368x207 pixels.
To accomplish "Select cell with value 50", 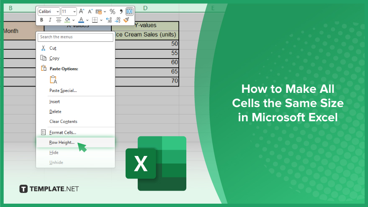I will pos(147,44).
